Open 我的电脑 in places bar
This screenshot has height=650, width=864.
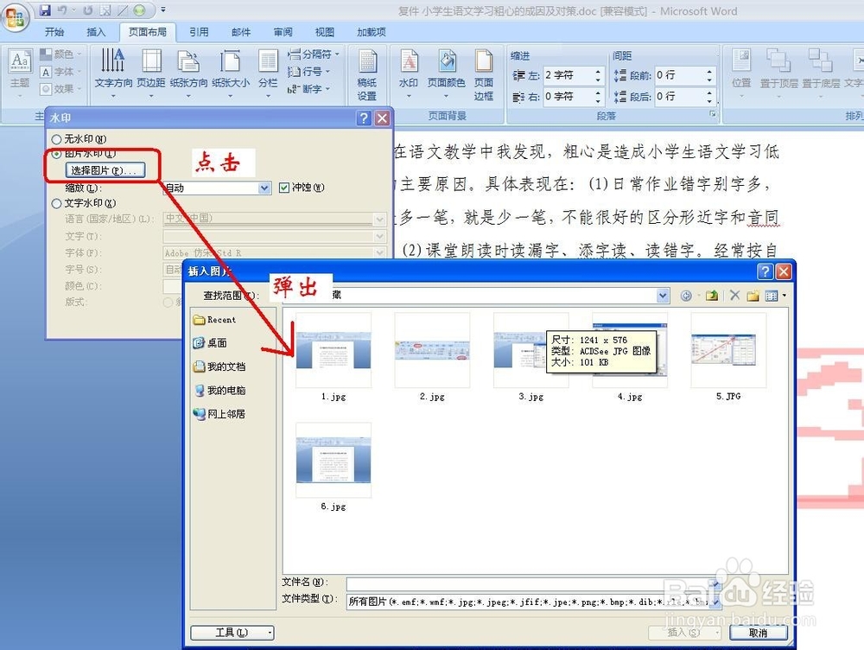[x=219, y=391]
